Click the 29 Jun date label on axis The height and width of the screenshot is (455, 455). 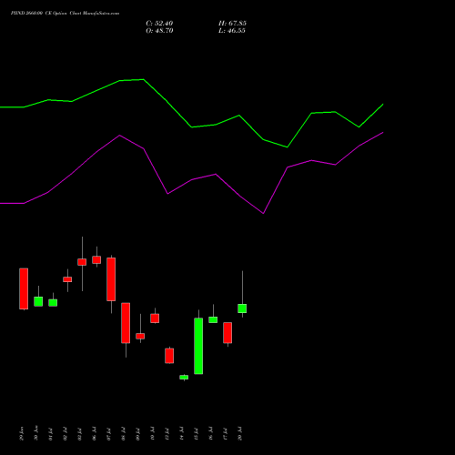(x=21, y=434)
